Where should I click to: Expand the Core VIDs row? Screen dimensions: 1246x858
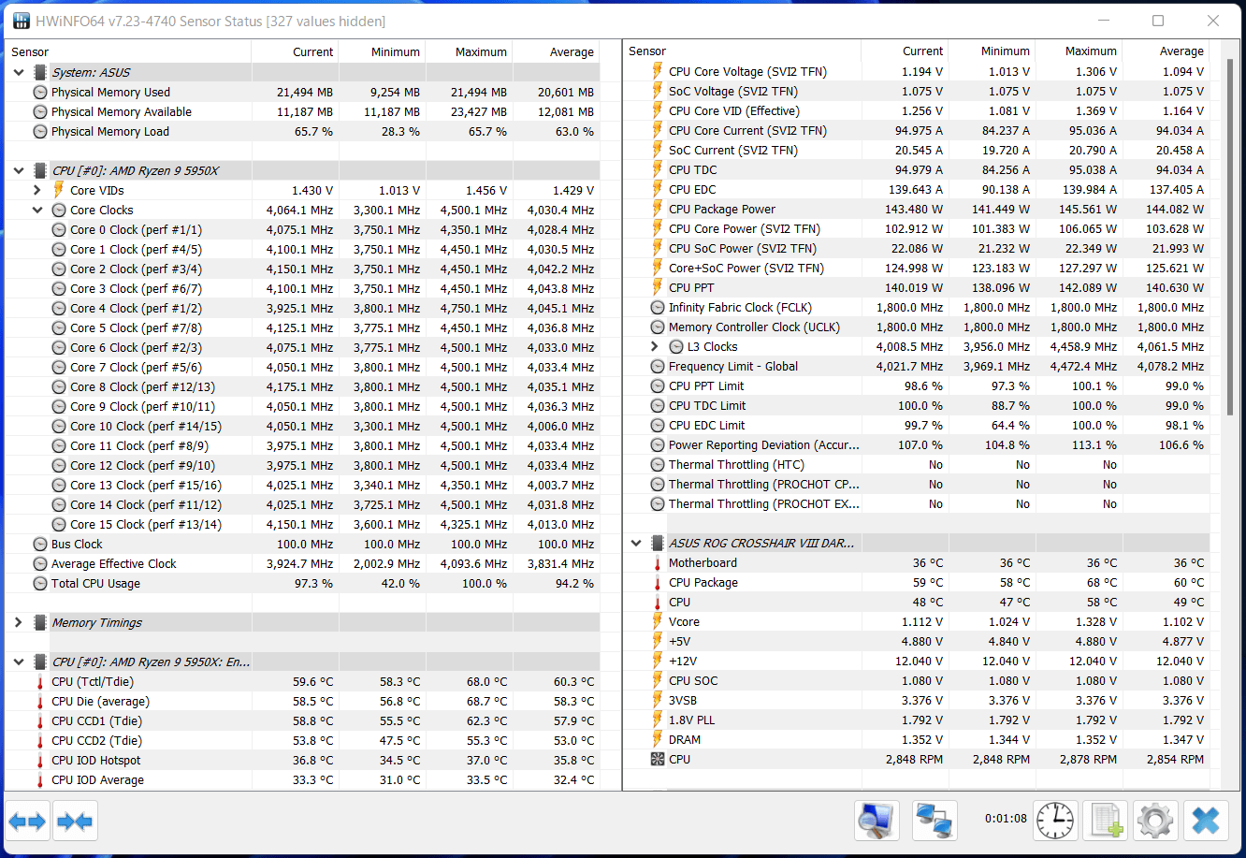[x=37, y=190]
